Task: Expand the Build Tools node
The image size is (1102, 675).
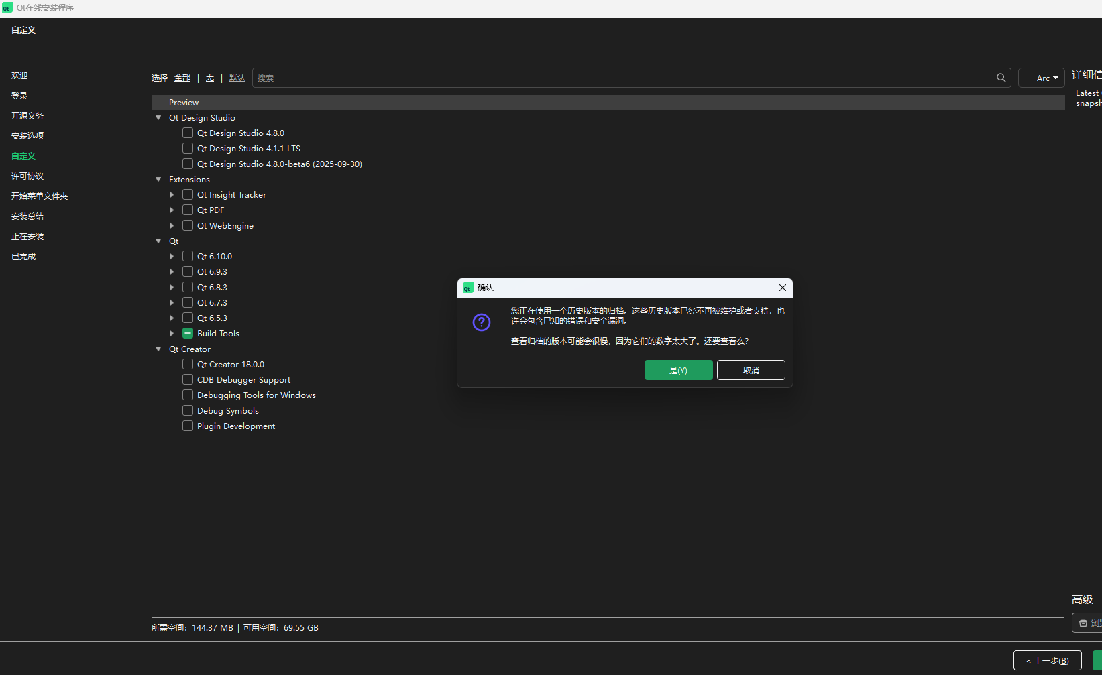Action: point(172,333)
